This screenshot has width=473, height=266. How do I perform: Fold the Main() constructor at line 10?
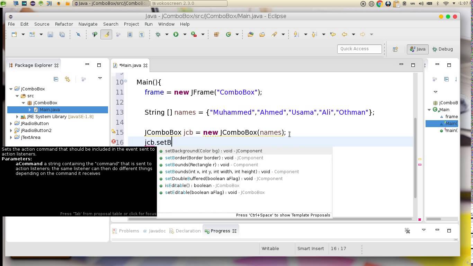click(126, 81)
